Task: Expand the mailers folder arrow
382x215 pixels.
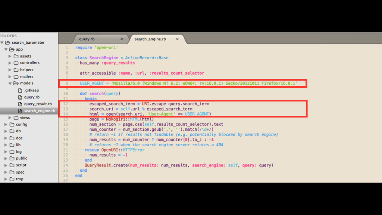Action: 10,77
